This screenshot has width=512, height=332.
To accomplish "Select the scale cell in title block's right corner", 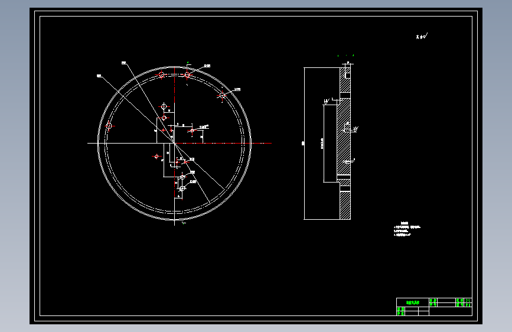I will pos(468,300).
